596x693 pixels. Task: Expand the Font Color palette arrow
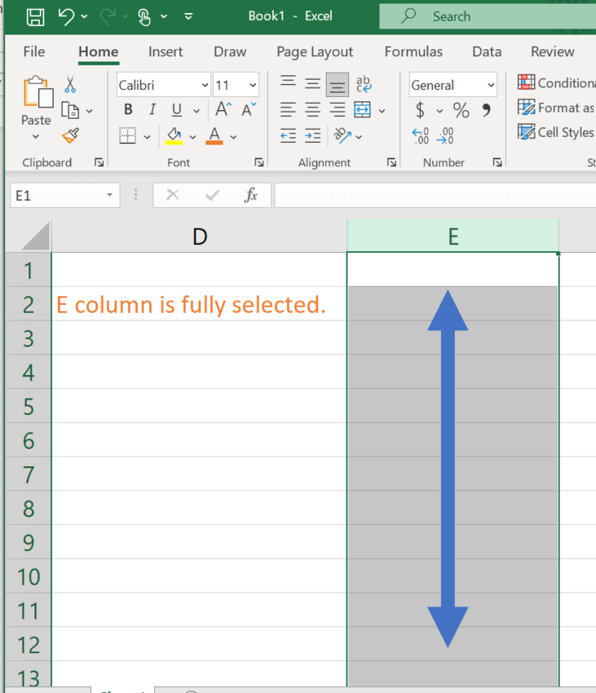[x=233, y=138]
